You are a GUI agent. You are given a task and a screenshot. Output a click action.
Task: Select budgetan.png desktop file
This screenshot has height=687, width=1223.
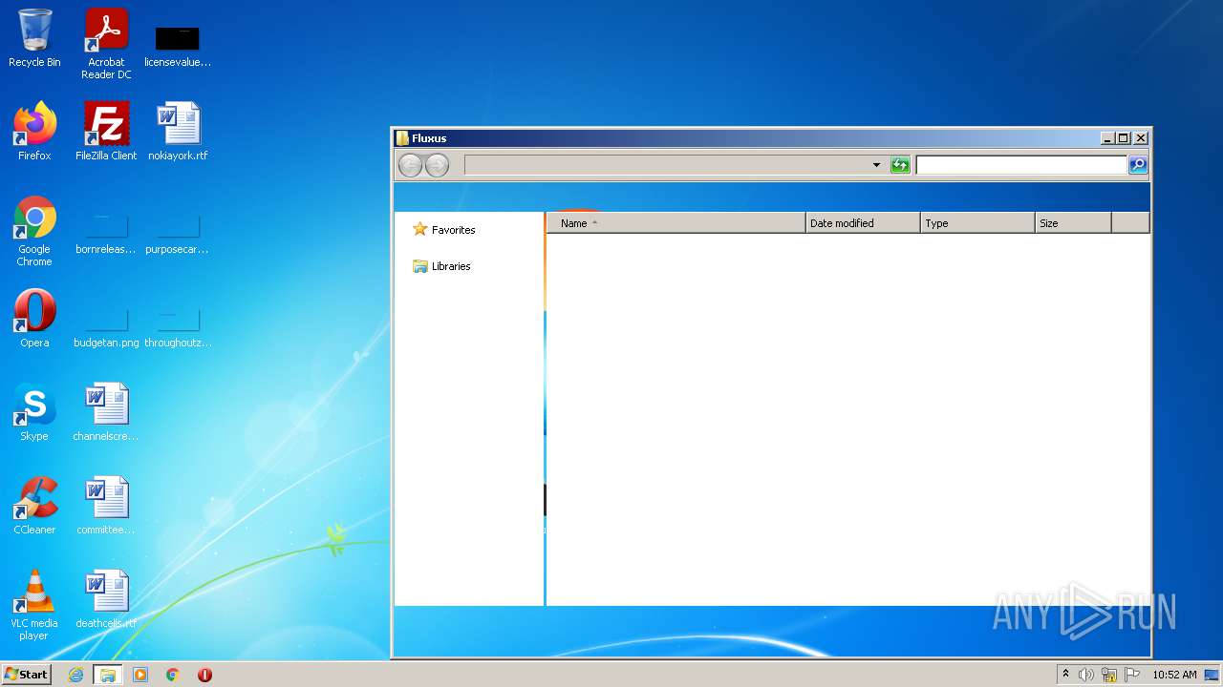106,328
